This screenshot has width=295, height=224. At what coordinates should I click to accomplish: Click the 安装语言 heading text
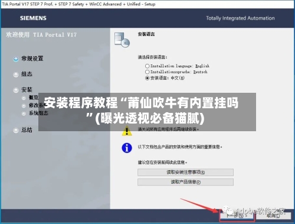(x=146, y=34)
